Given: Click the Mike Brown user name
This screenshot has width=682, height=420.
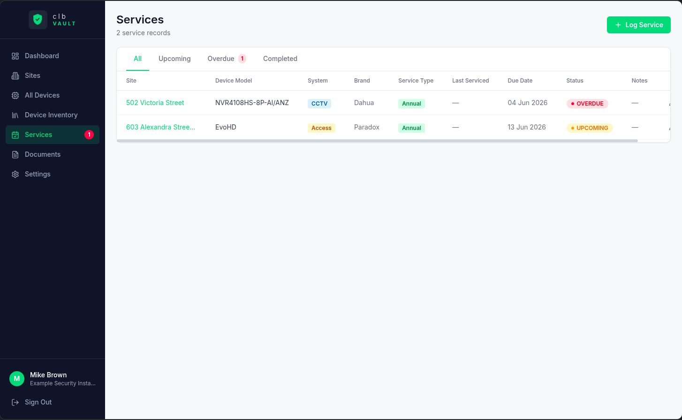Looking at the screenshot, I should pos(48,375).
